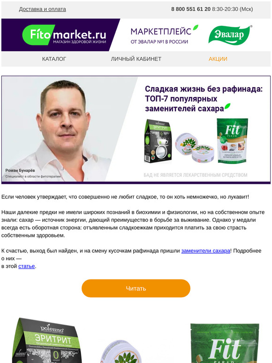Click the green leaf icon after заменителей сахара
Screen dimensions: 272x363
(227, 106)
